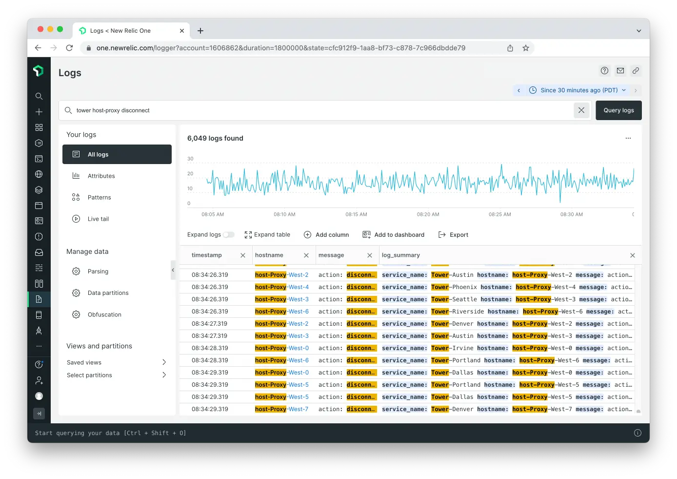Viewport: 677px width, 479px height.
Task: Click the Query logs button
Action: coord(618,110)
